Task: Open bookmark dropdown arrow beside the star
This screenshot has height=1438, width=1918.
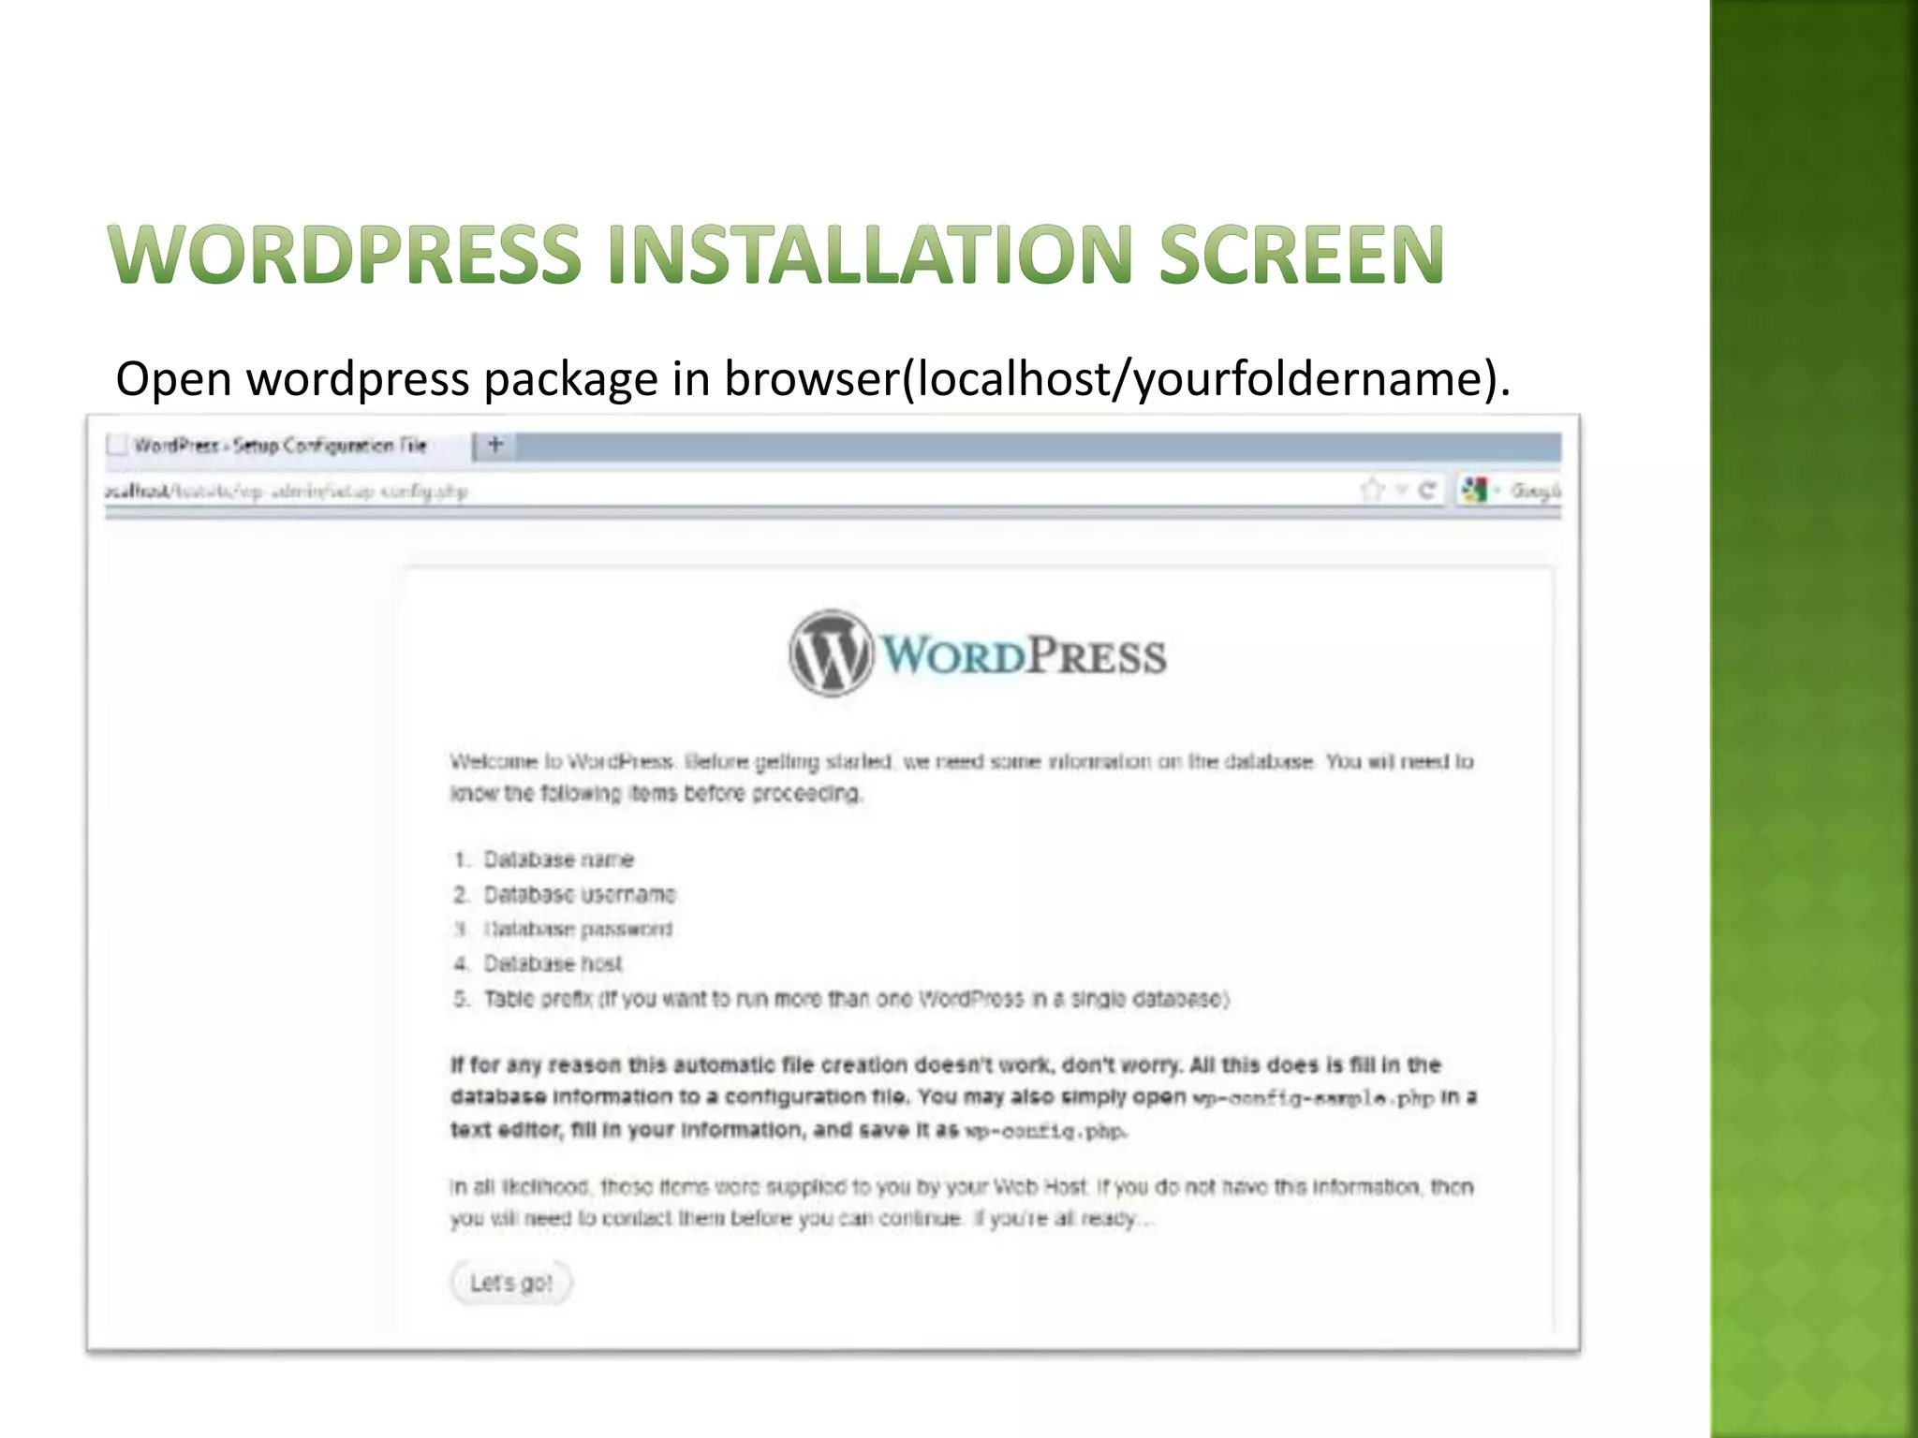Action: click(1402, 490)
